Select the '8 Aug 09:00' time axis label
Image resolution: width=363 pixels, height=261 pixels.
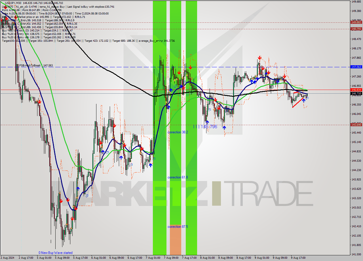[226, 258]
